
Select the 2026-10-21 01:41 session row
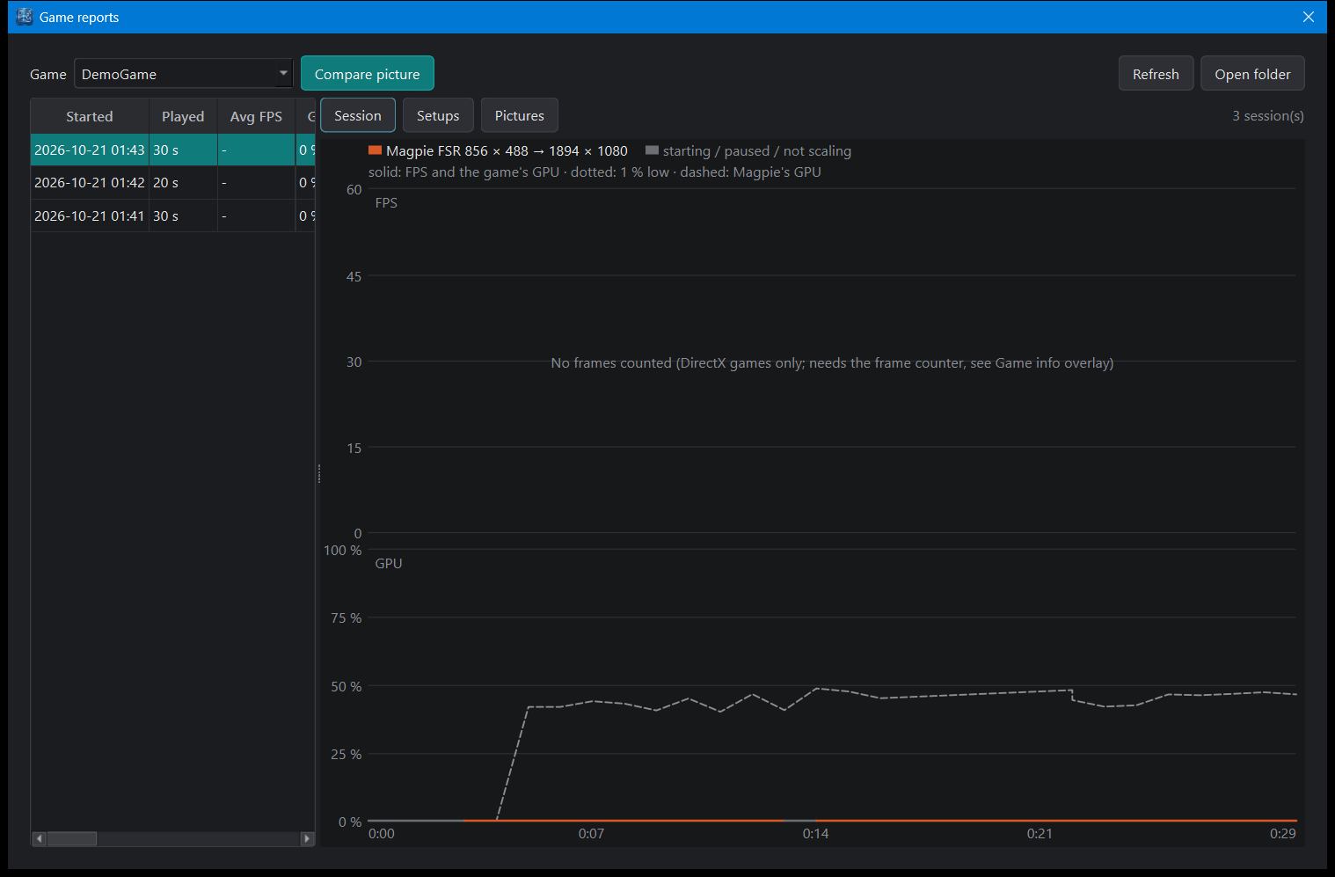tap(173, 216)
